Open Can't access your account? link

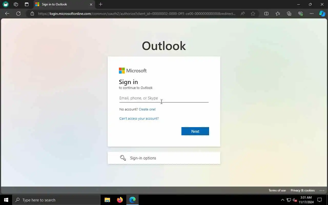139,119
